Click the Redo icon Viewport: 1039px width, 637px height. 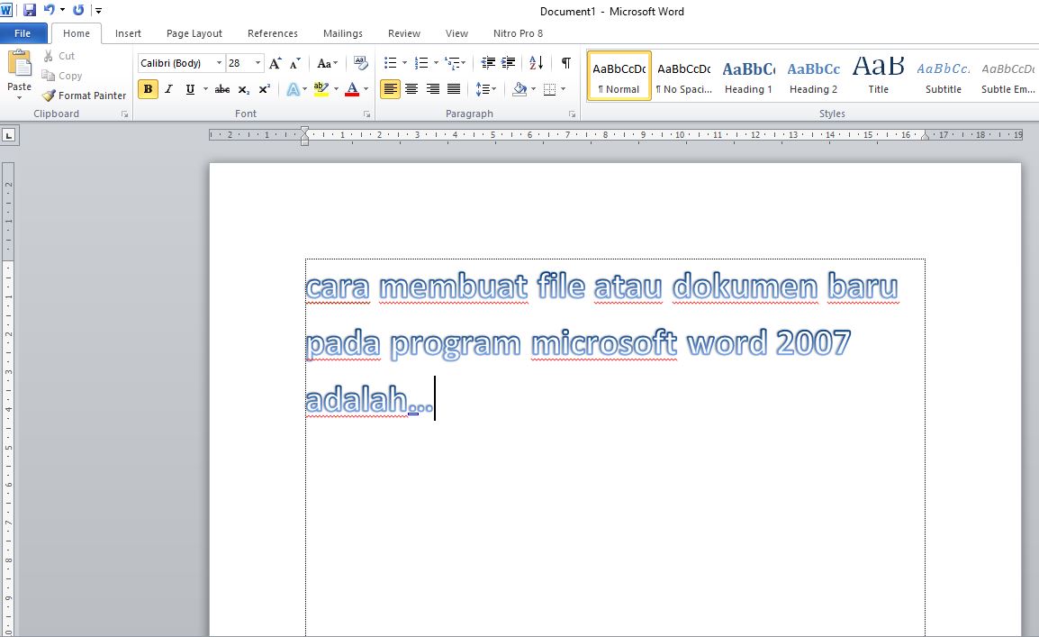pyautogui.click(x=78, y=10)
